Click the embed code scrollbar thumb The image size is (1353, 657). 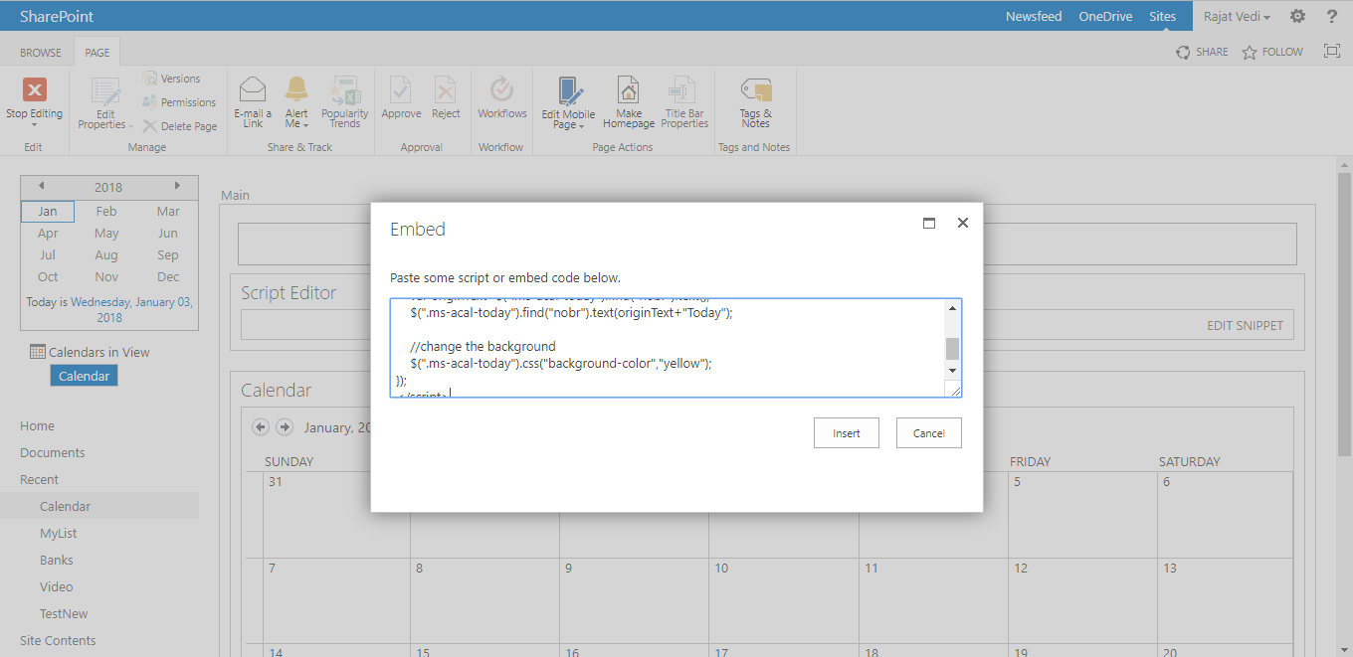click(x=952, y=348)
